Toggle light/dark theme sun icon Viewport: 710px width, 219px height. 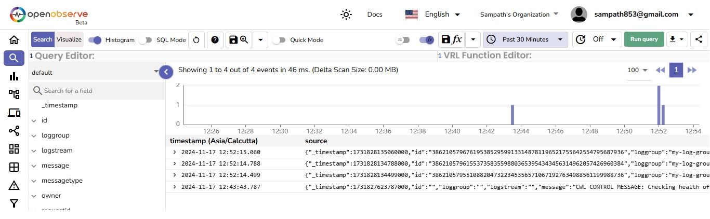[x=346, y=15]
